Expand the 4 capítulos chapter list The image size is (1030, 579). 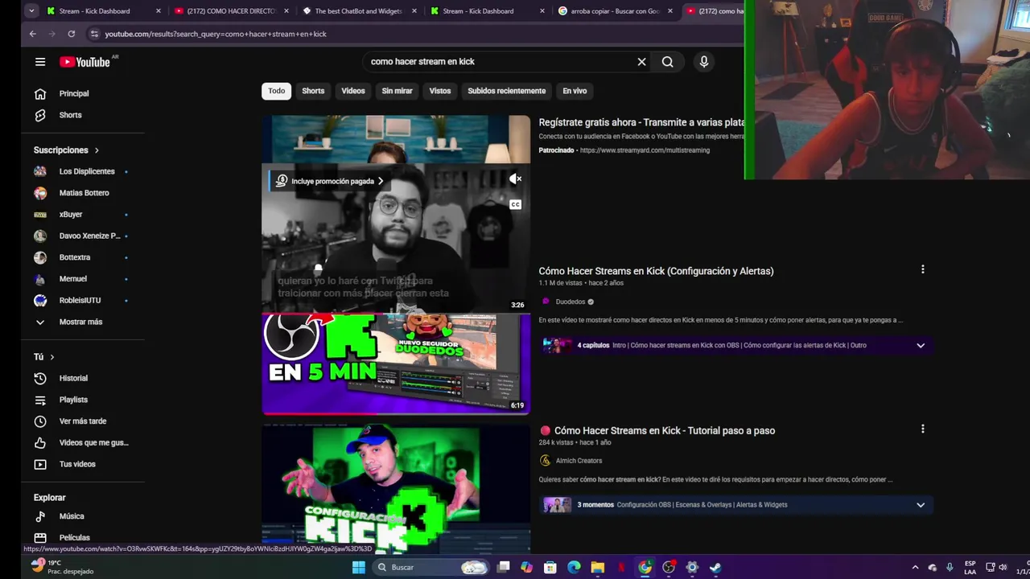tap(921, 346)
